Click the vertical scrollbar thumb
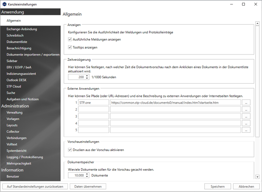Screen dimensions: 262x192 tap(257, 81)
